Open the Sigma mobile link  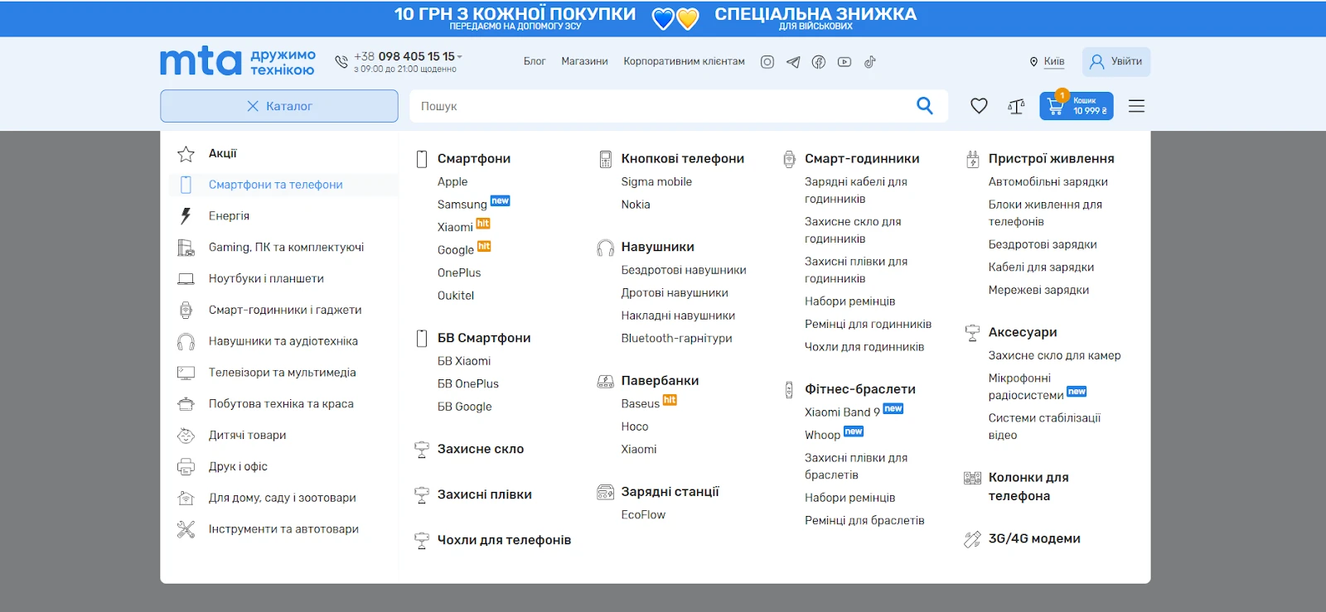click(656, 182)
